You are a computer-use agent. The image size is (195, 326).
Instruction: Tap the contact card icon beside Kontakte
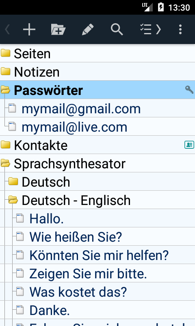point(189,145)
